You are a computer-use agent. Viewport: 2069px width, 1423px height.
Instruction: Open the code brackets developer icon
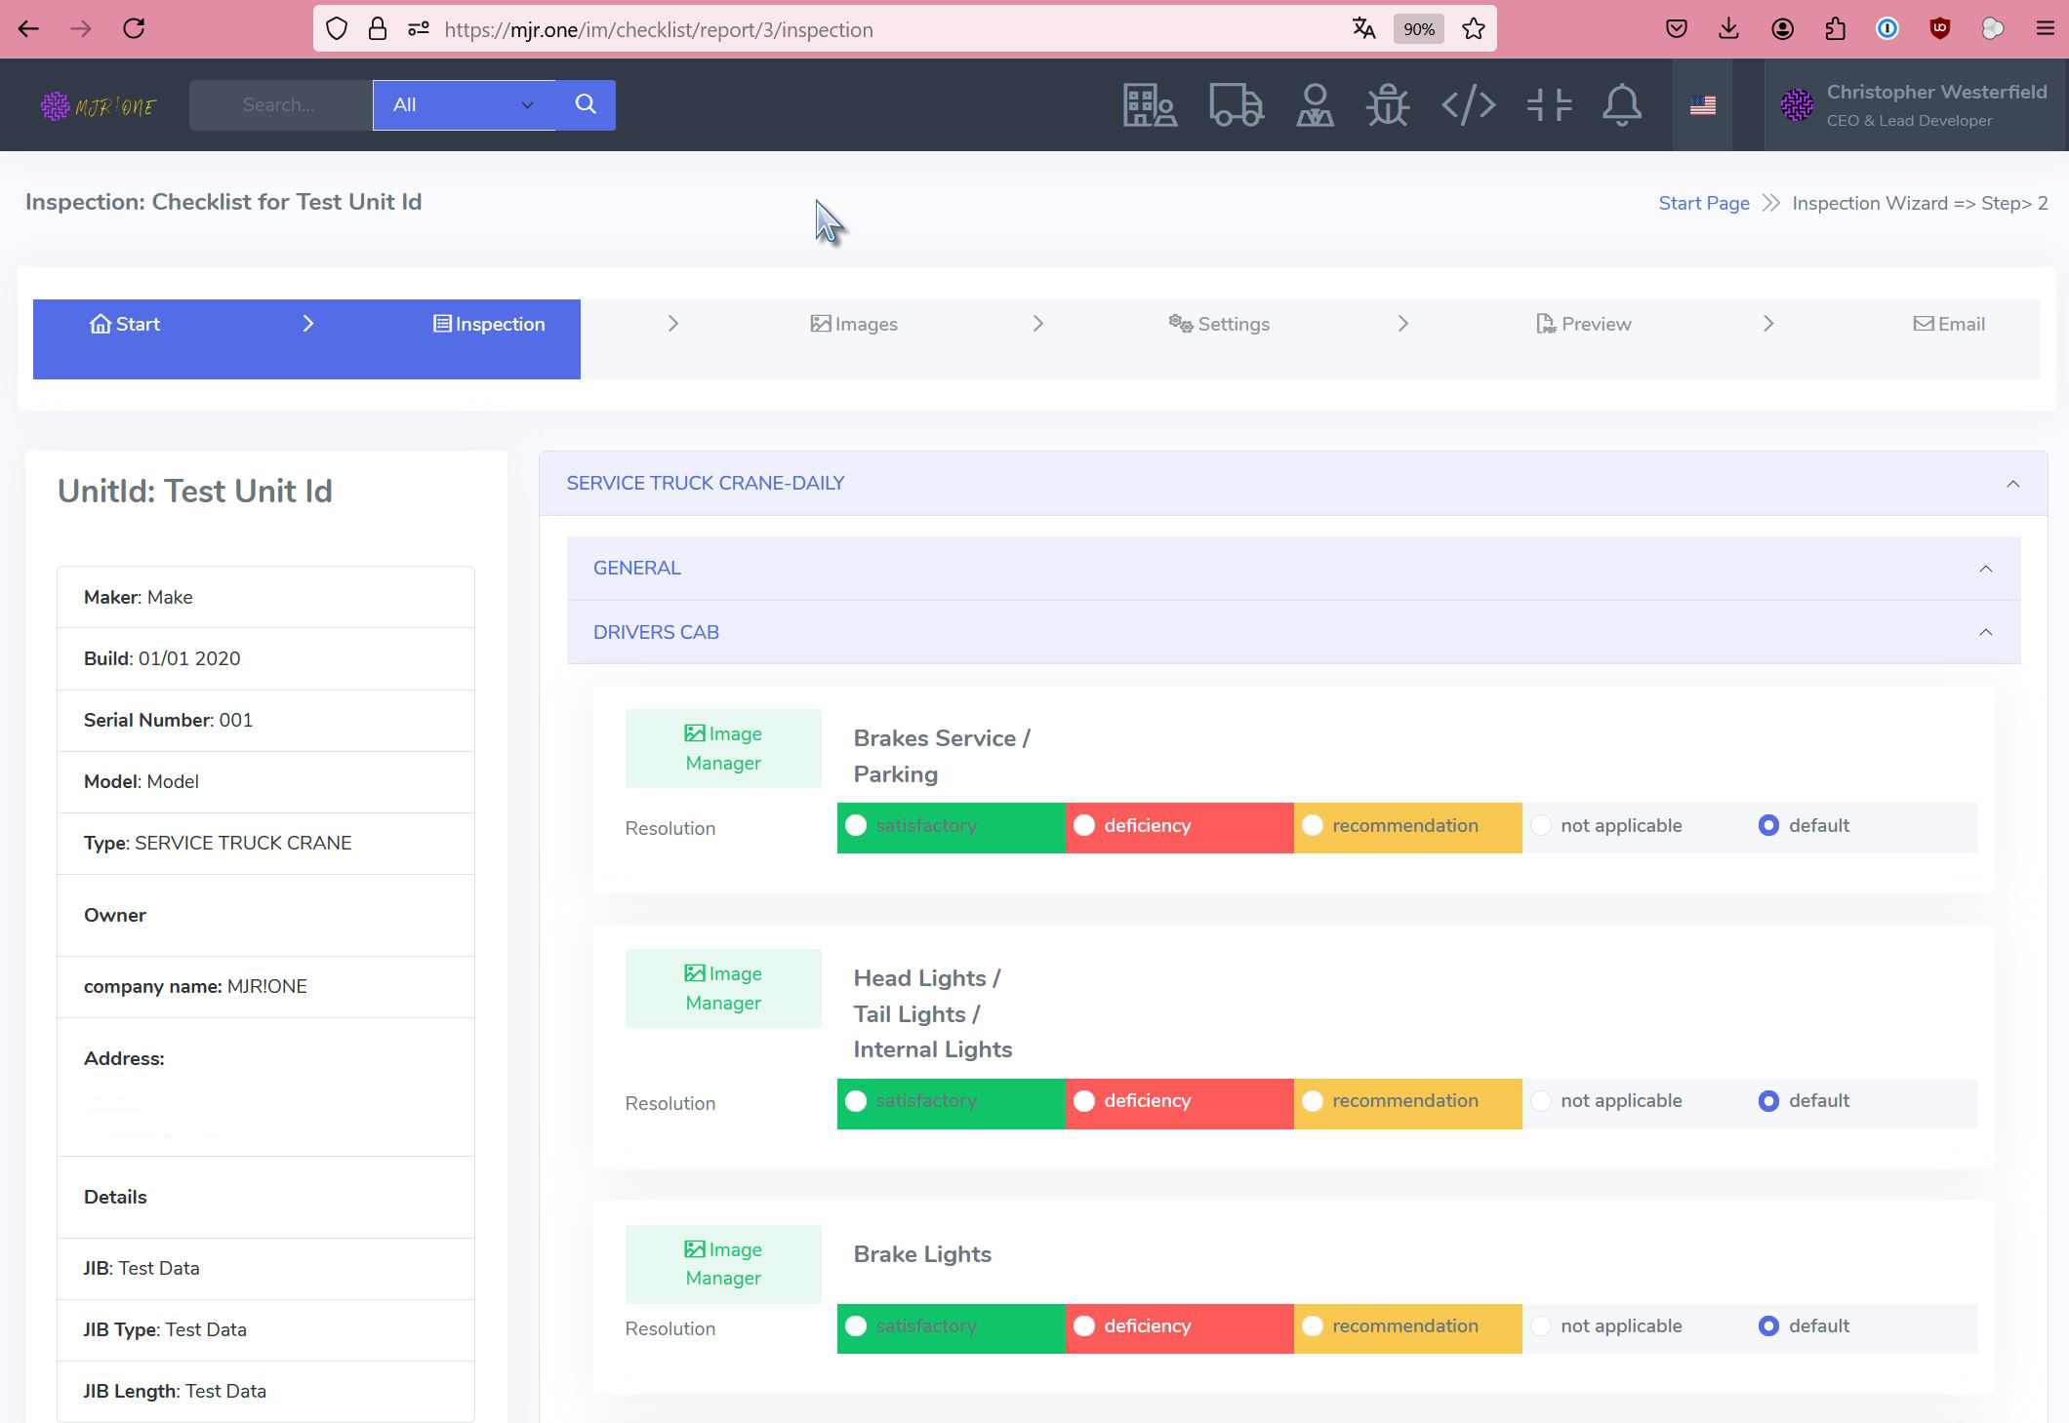(1468, 105)
